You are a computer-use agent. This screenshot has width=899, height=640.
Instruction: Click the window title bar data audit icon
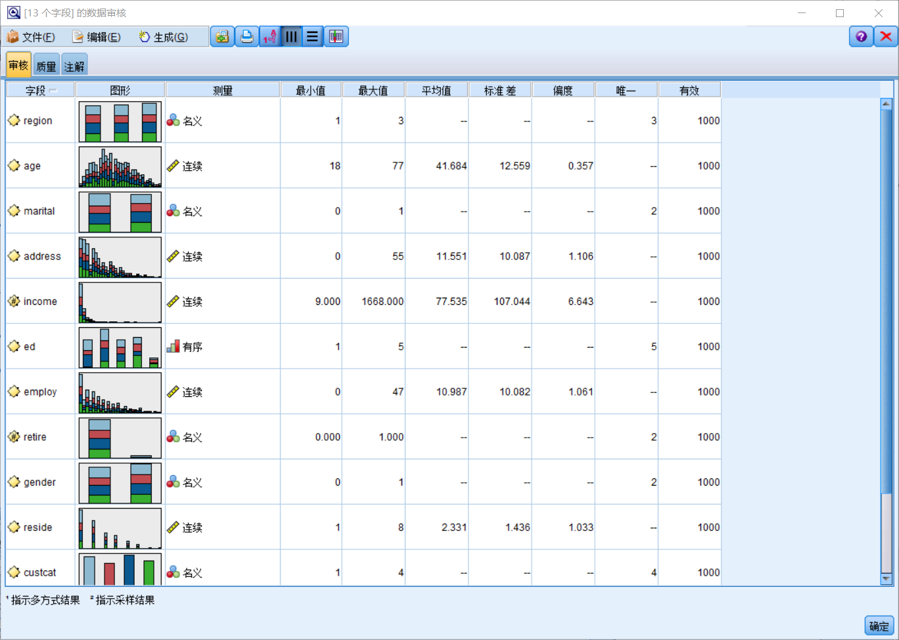point(13,12)
